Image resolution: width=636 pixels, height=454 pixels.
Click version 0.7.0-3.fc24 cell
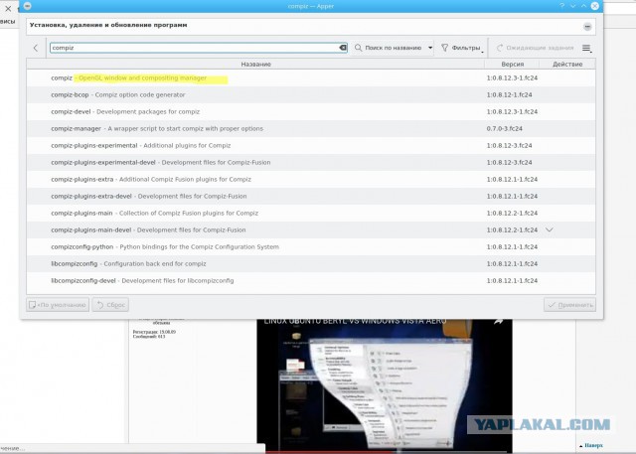(504, 128)
